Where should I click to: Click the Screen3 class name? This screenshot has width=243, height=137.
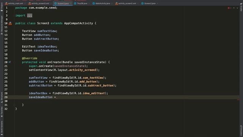43,23
